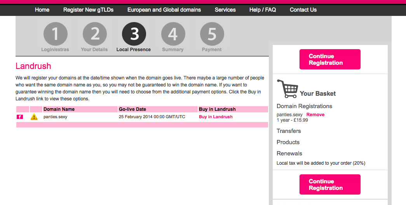Click the top Continue Registration button

[330, 59]
